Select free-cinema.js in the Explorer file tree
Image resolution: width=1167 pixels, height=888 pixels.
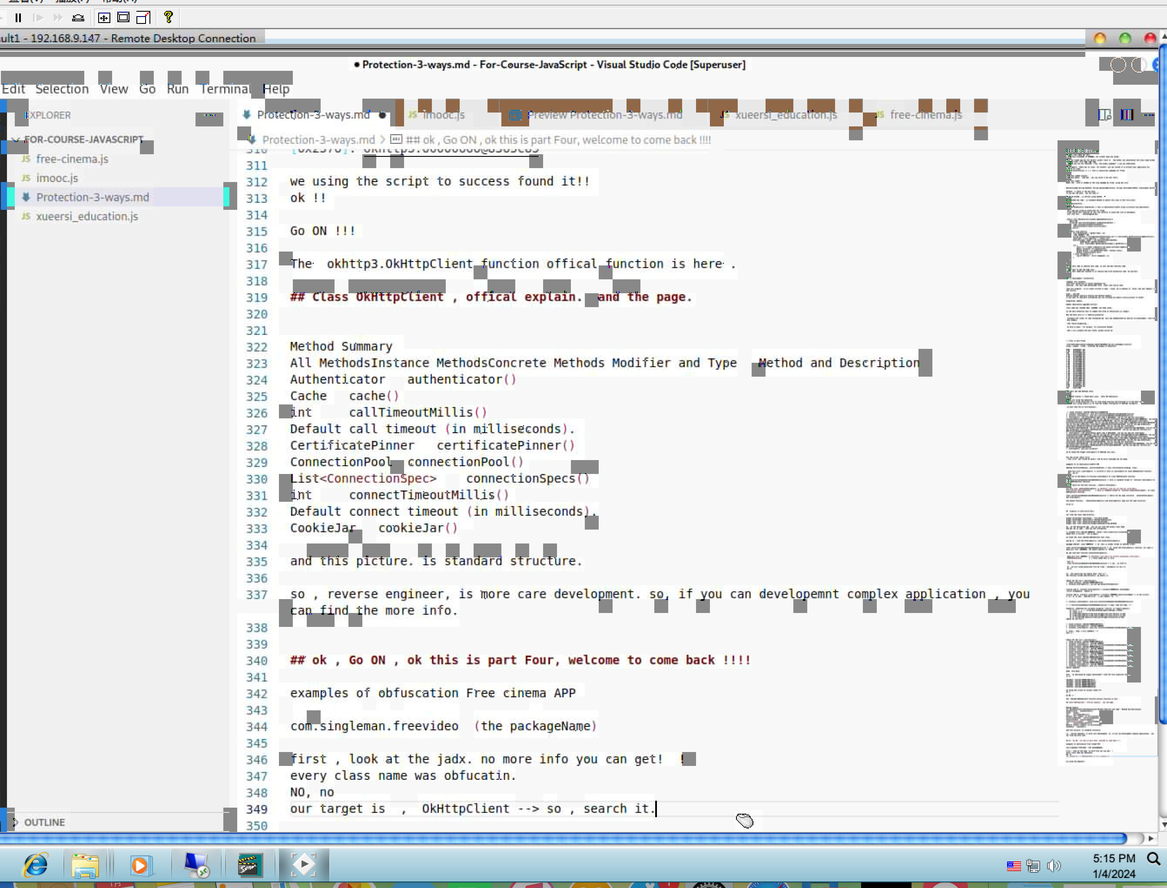72,159
